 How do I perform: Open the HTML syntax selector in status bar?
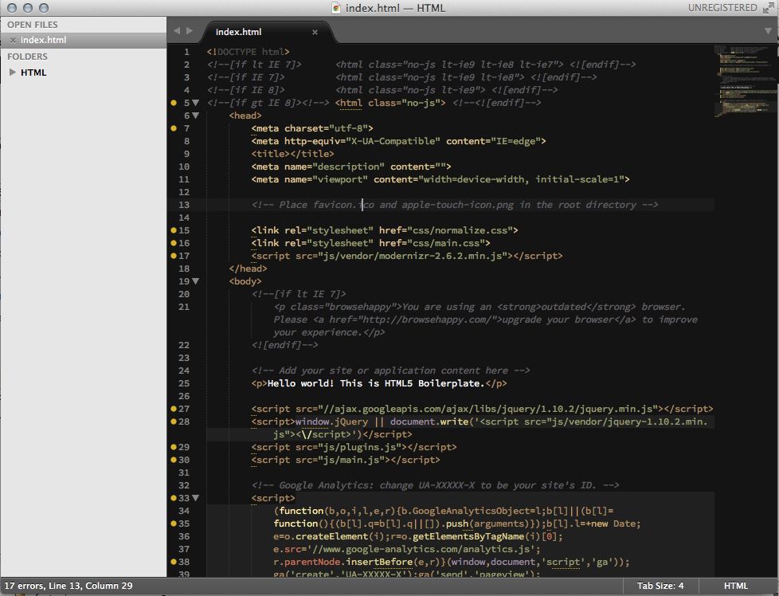pyautogui.click(x=736, y=586)
